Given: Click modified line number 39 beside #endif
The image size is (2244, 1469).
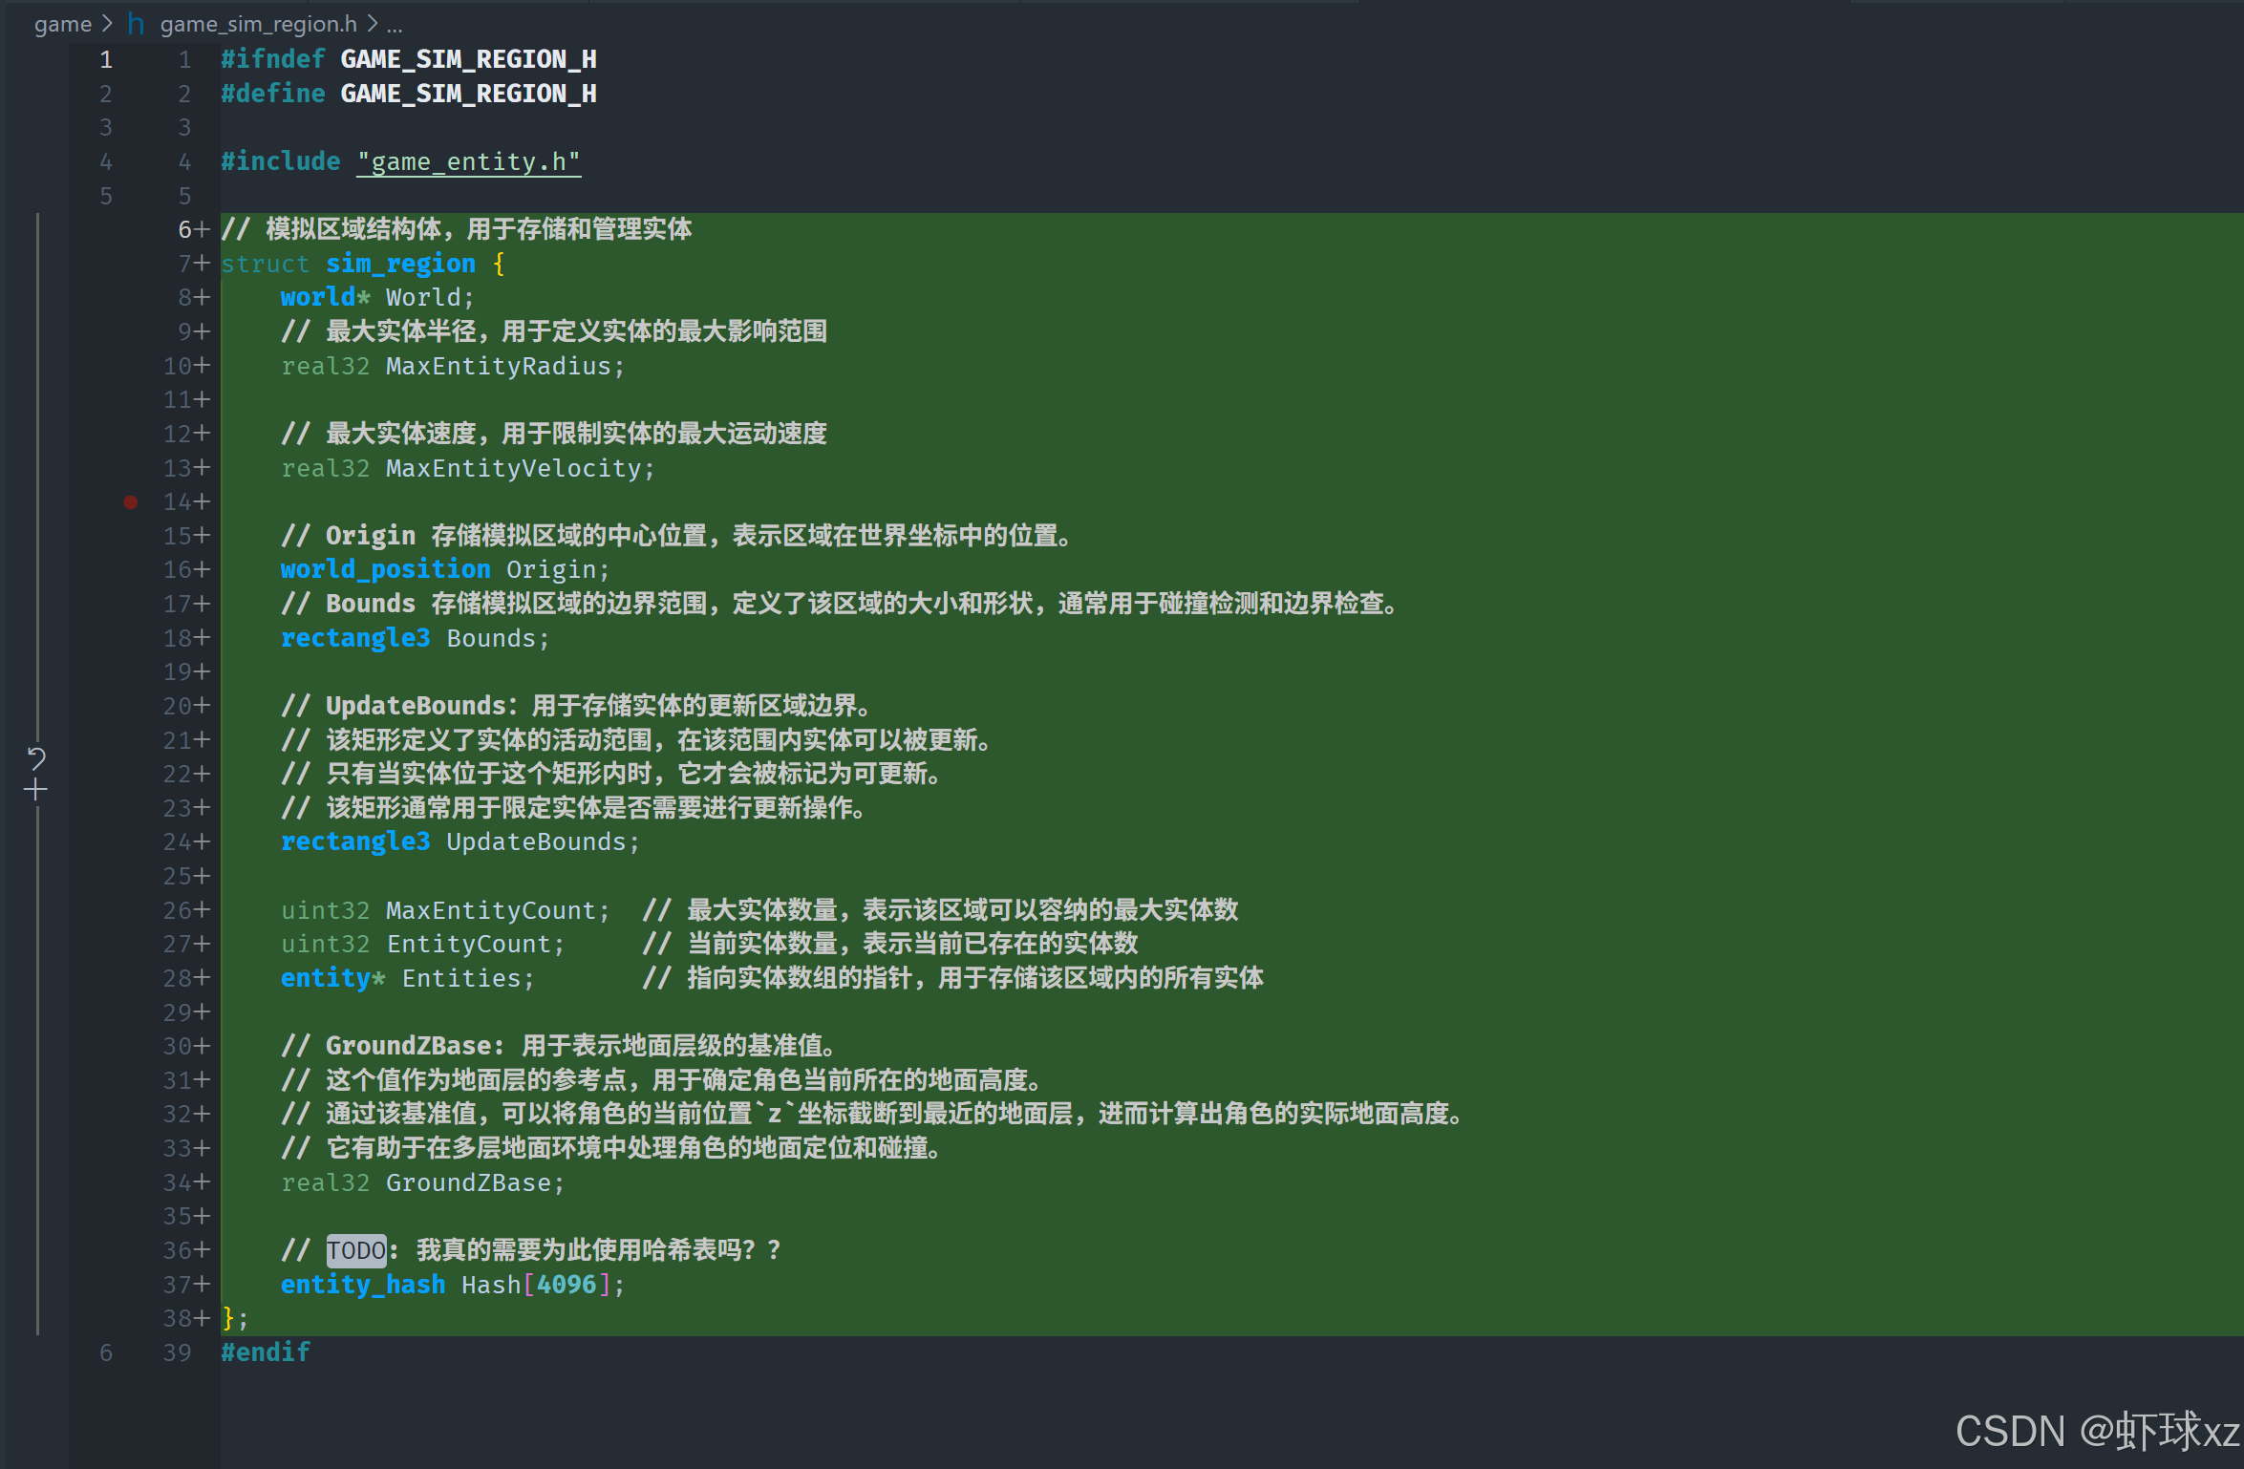Looking at the screenshot, I should pyautogui.click(x=178, y=1352).
